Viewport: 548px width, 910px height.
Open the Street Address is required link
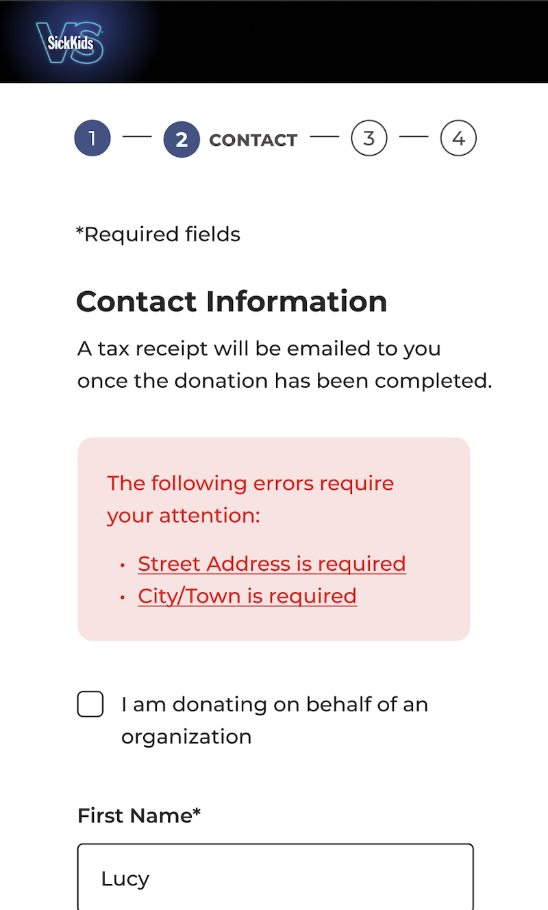(272, 563)
